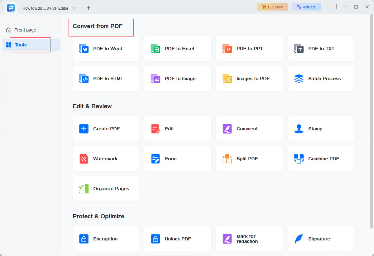Screen dimensions: 374x256
Task: Open the Organize Pages label
Action: tap(111, 189)
